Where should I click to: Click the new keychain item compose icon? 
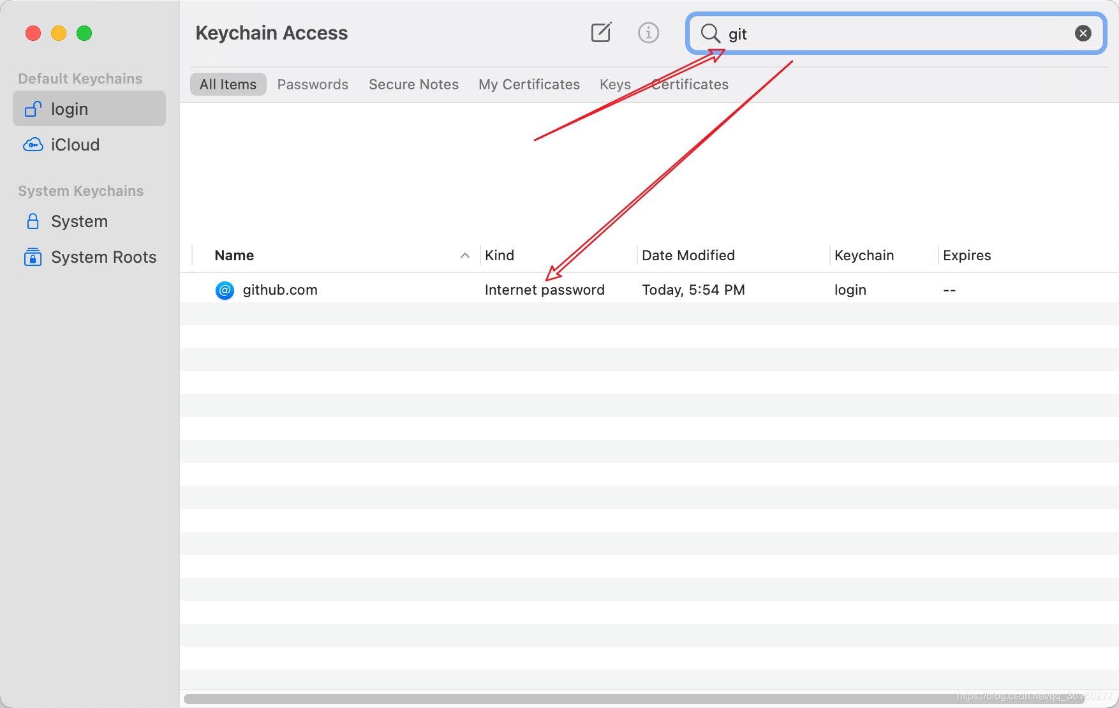(601, 33)
